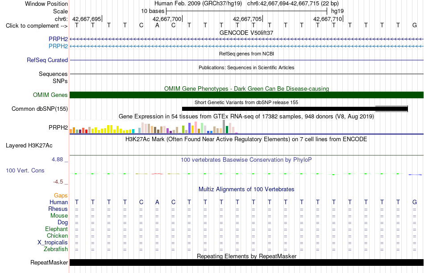424x273 pixels.
Task: Click 'Repeating Elements by RepeatMasker' title
Action: (x=246, y=256)
